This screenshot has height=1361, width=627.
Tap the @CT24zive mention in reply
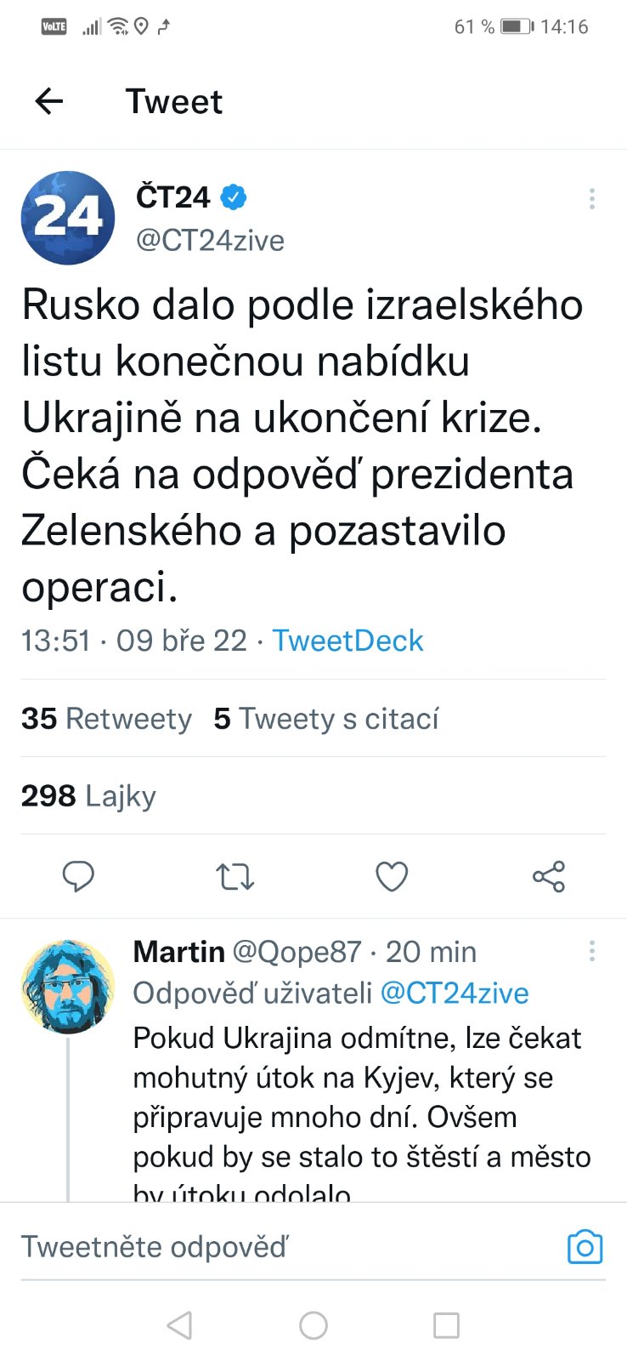pos(455,993)
